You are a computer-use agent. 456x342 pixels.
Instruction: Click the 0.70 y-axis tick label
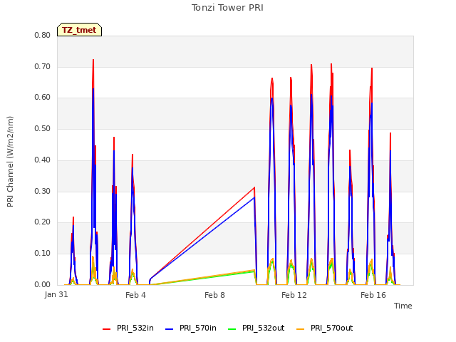pyautogui.click(x=43, y=66)
